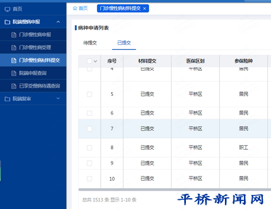Click the 材料提交 column header
Image resolution: width=271 pixels, height=209 pixels.
click(147, 61)
